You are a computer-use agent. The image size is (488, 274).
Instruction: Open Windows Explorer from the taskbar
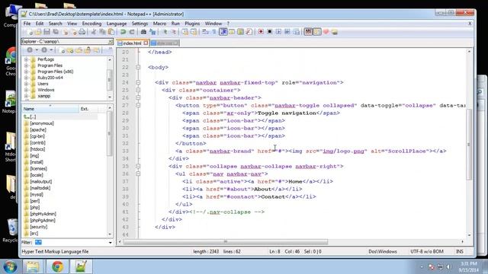pos(33,267)
